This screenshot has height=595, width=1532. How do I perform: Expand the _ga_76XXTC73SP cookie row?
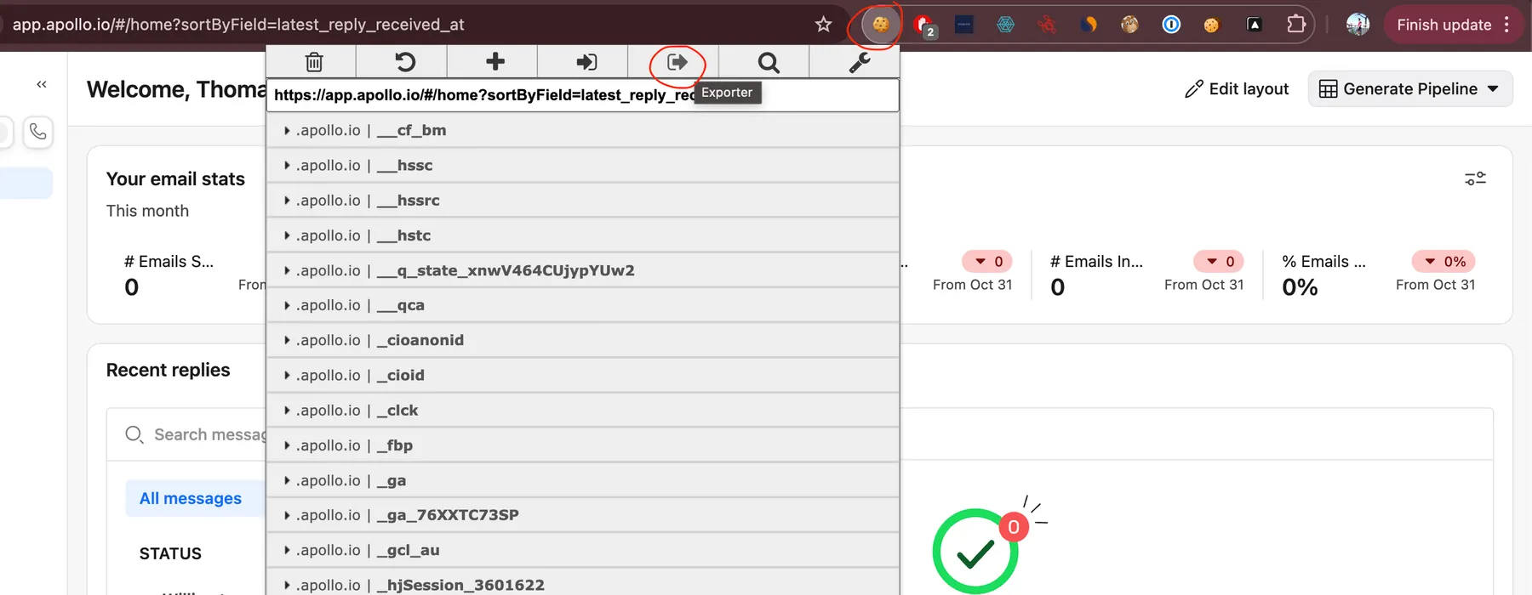pos(583,515)
